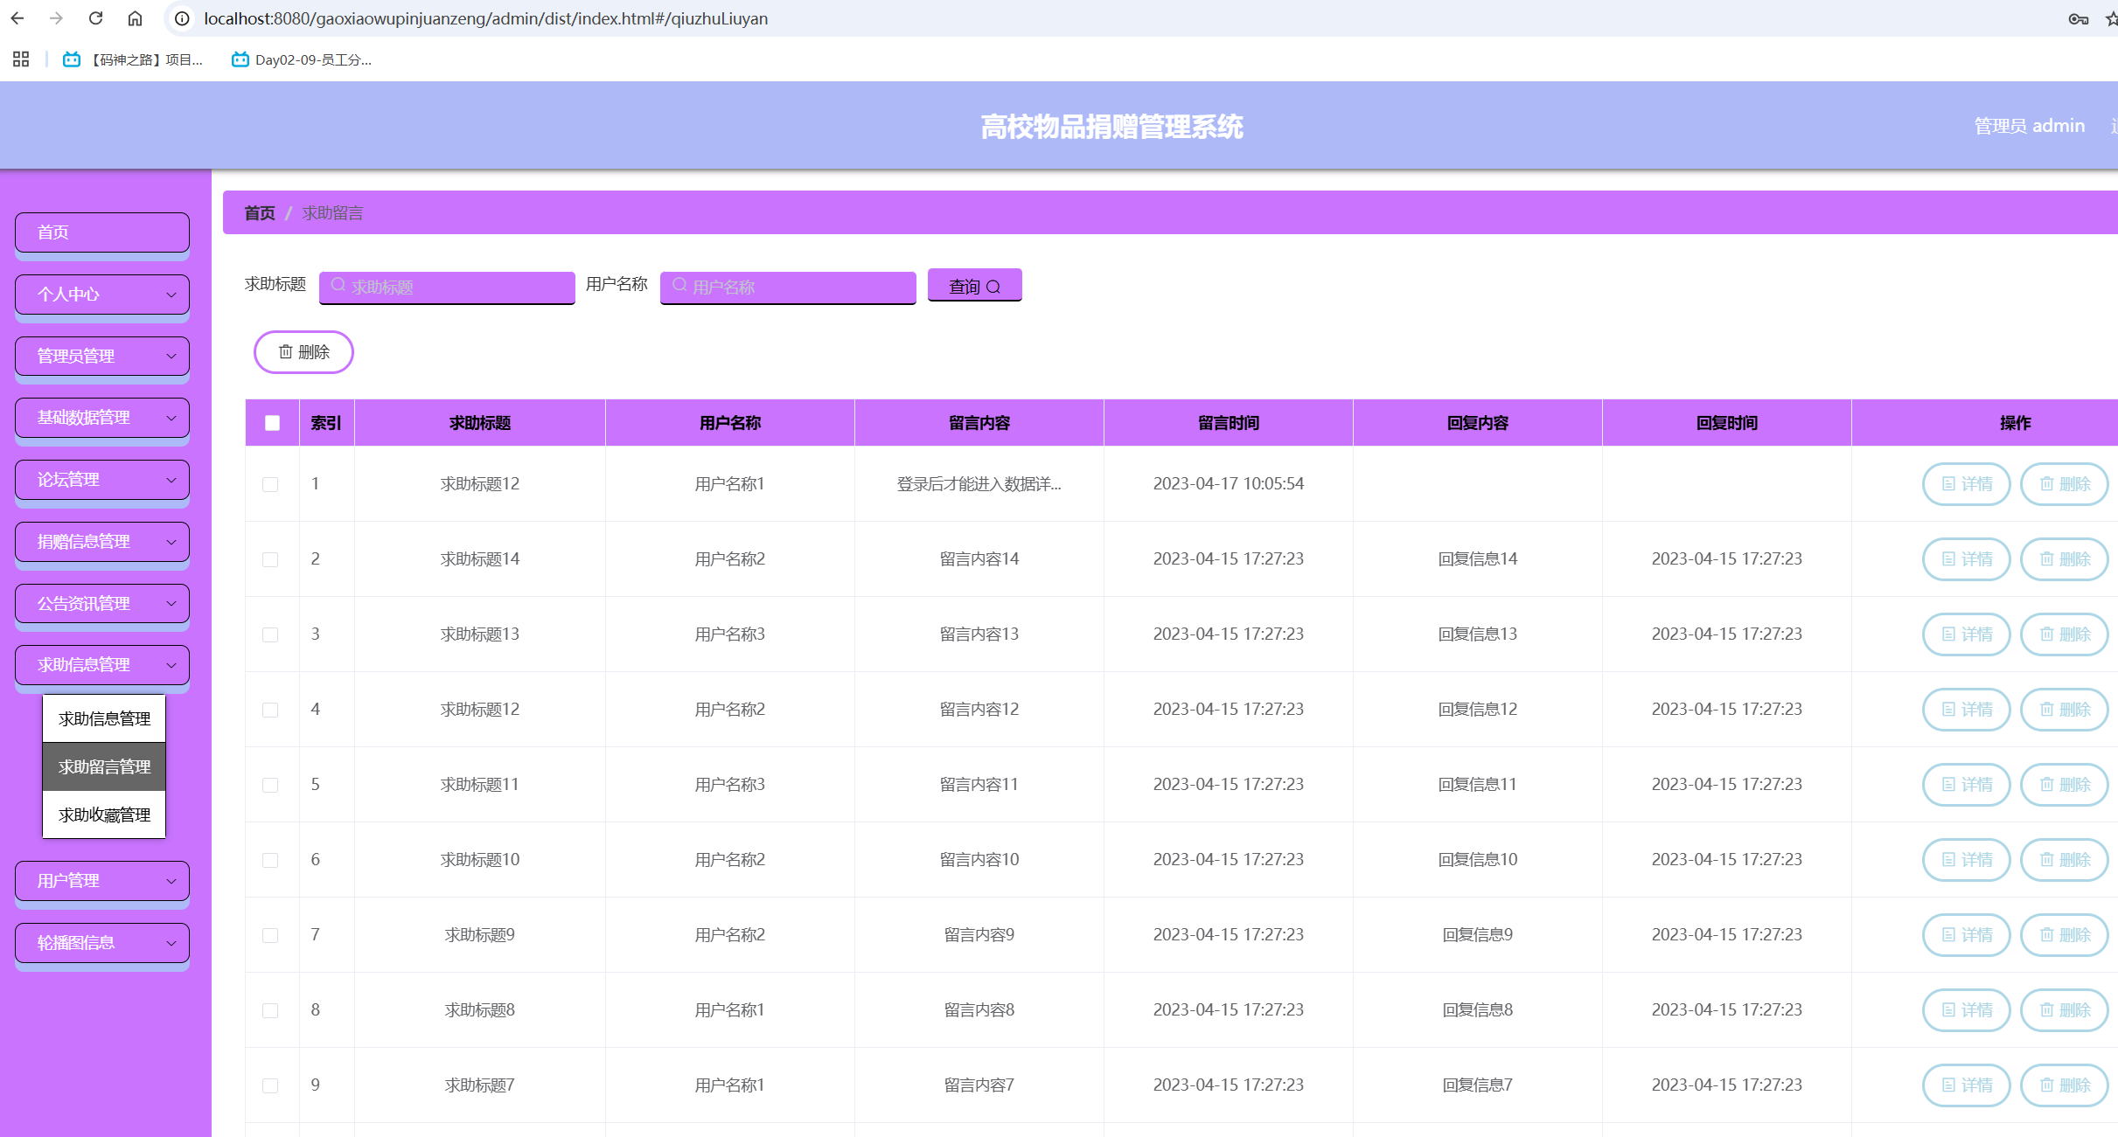Check the row 6 checkbox for 求助标题10

270,860
